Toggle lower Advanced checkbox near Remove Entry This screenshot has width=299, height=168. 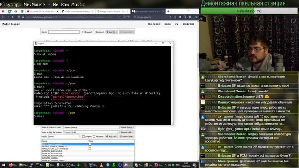94,137
